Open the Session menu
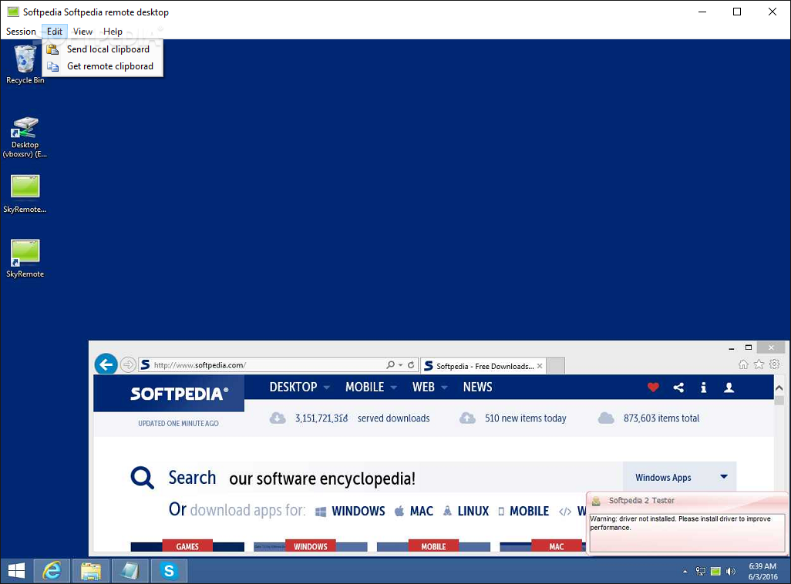Screen dimensions: 791x584 [21, 32]
